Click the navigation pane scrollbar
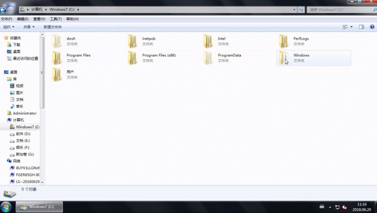Image resolution: width=377 pixels, height=213 pixels. click(x=42, y=73)
